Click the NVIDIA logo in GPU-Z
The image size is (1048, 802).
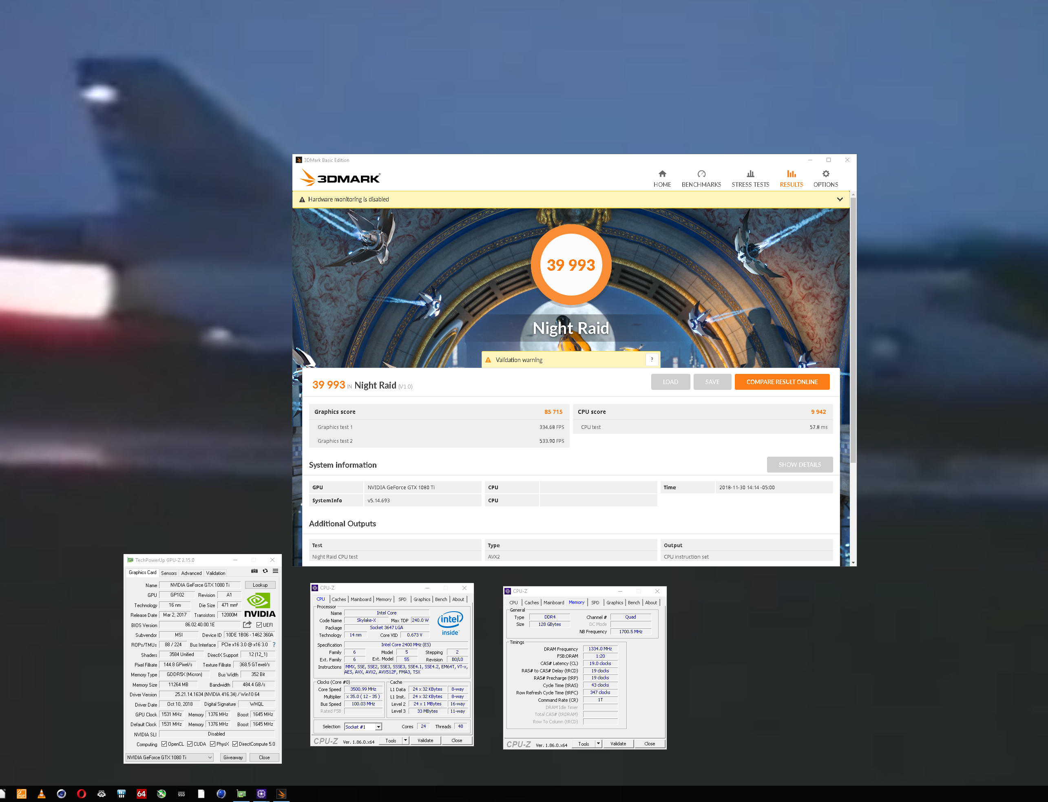(x=260, y=605)
